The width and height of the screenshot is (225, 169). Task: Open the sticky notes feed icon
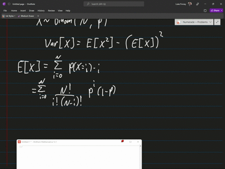pos(205,11)
